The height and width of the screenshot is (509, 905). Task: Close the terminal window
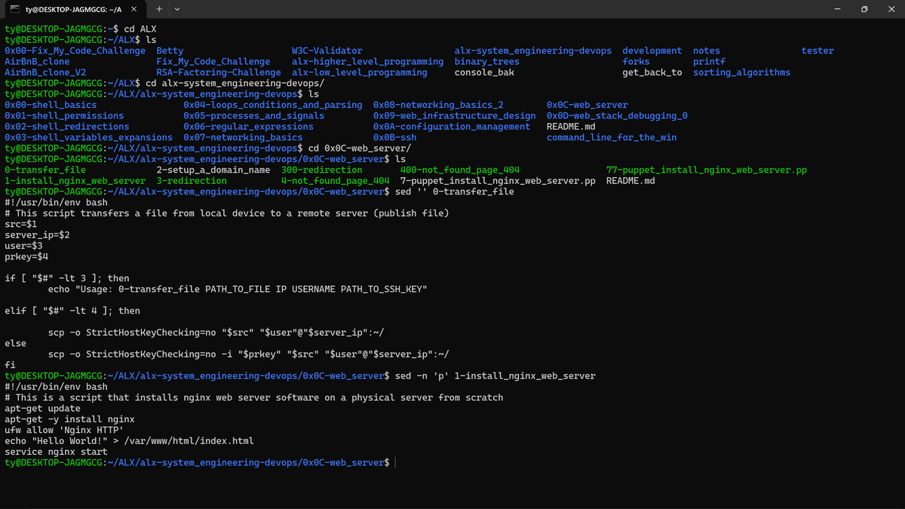pos(891,9)
